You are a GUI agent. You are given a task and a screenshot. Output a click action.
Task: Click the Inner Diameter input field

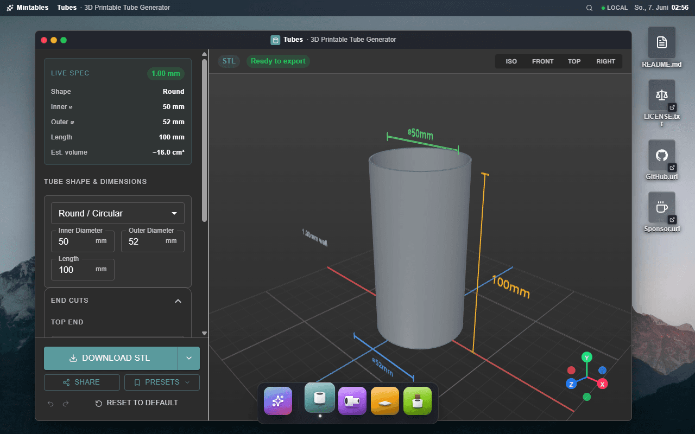tap(83, 241)
